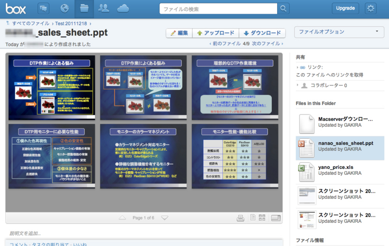Click the 編集 edit button
389x246 pixels.
click(x=179, y=33)
